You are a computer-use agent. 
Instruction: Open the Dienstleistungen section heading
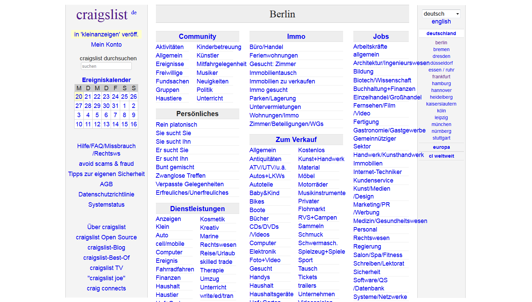[x=197, y=209]
